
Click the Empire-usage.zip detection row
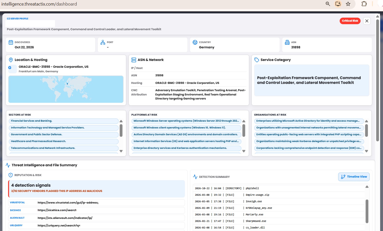(279, 195)
